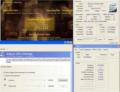
Task: Close the NVIDIA control panel window
Action: 71,42
